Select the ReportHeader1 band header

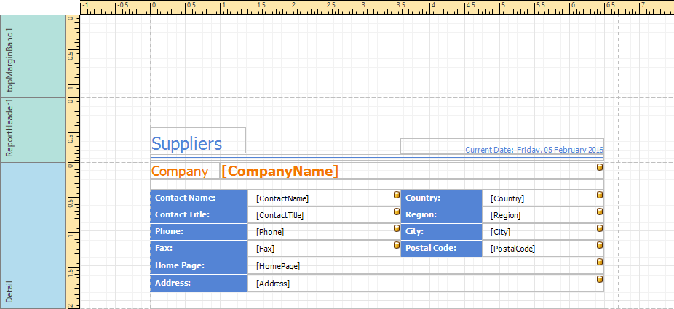pos(32,129)
